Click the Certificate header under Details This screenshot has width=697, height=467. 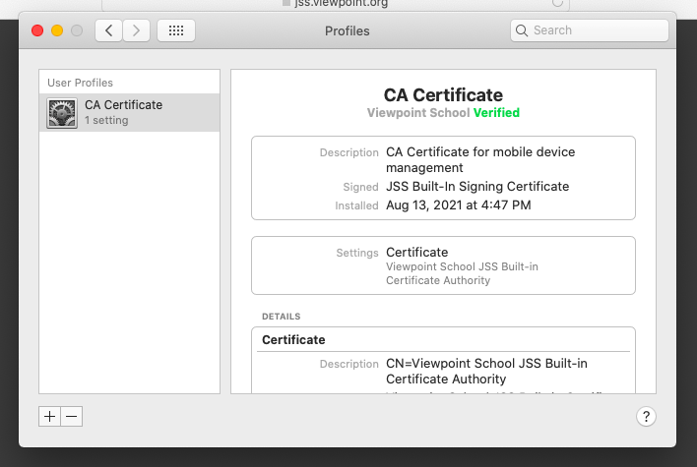point(293,339)
